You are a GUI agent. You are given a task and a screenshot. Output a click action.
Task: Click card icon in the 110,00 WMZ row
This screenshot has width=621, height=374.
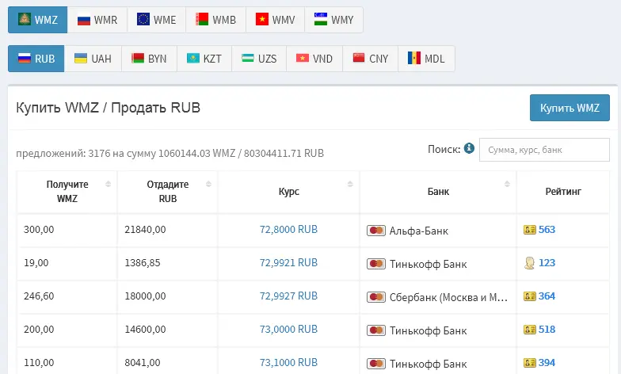tap(375, 364)
